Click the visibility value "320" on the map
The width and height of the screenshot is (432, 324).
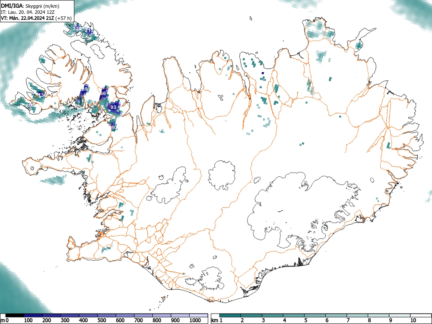77,29
